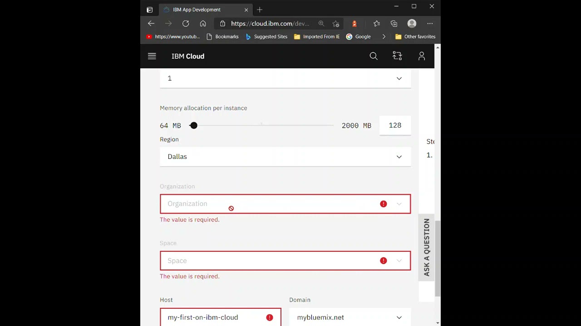Open Other favorites folder

point(415,37)
